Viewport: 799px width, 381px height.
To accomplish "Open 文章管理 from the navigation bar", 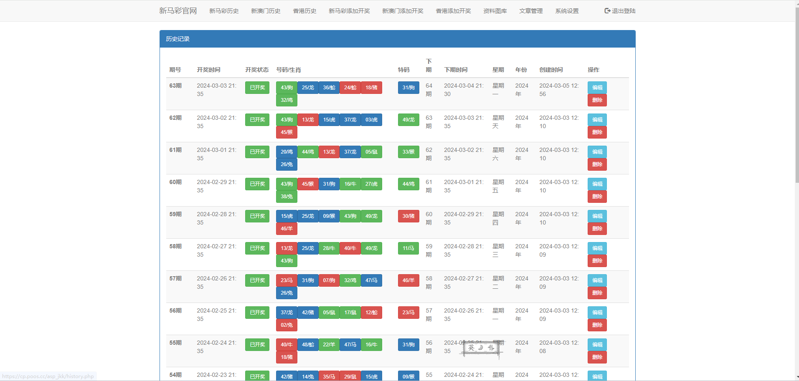I will (531, 11).
